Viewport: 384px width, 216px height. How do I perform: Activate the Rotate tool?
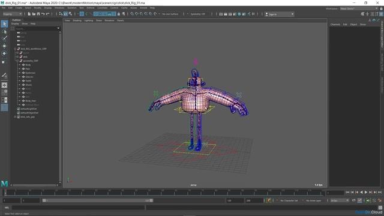click(4, 53)
